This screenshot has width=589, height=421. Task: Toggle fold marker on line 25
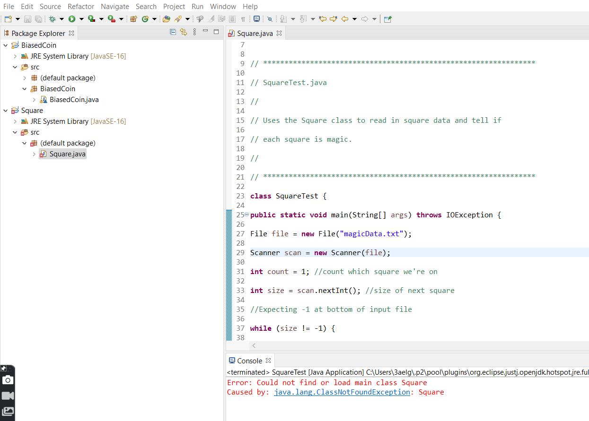tap(247, 215)
